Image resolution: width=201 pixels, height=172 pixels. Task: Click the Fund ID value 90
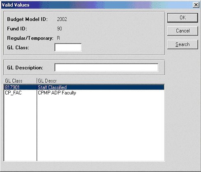tap(59, 29)
